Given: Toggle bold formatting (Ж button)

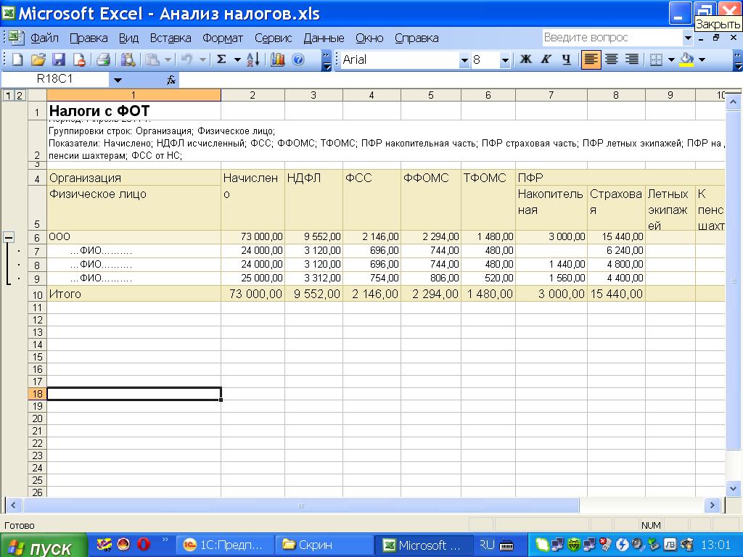Looking at the screenshot, I should 526,60.
